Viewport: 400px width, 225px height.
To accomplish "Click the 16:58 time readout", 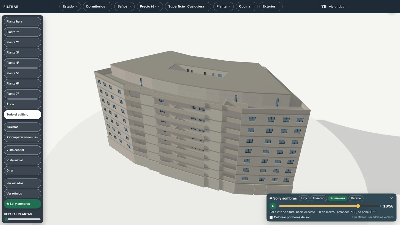I will point(388,206).
